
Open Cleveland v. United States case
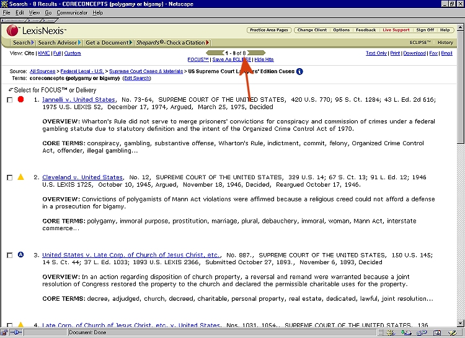[82, 177]
